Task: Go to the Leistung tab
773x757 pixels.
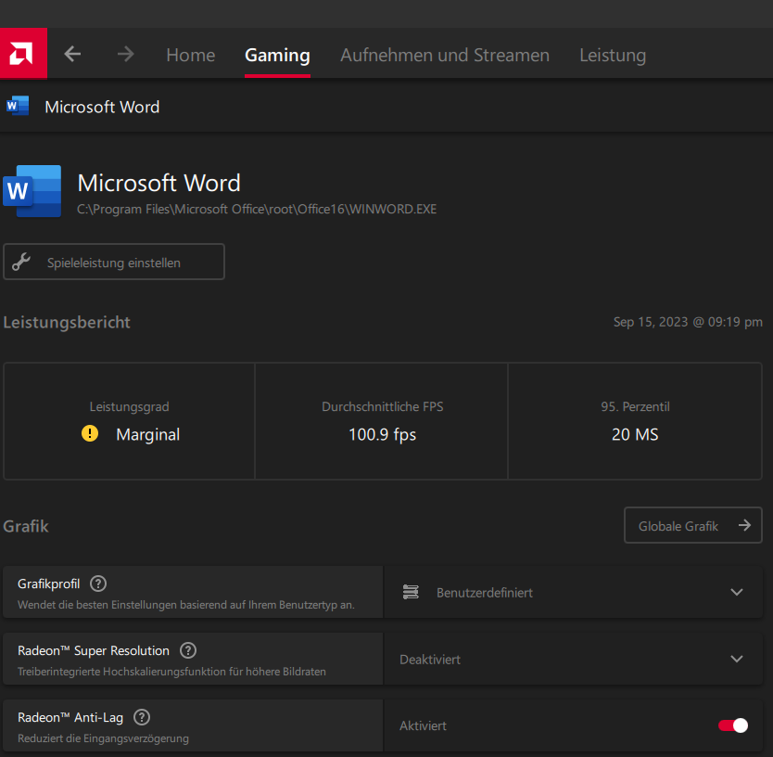Action: [612, 55]
